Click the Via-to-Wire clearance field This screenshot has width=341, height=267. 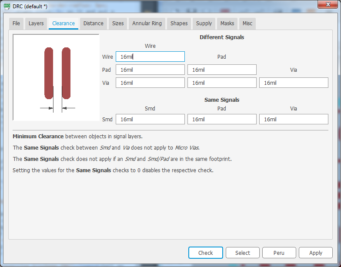point(150,83)
